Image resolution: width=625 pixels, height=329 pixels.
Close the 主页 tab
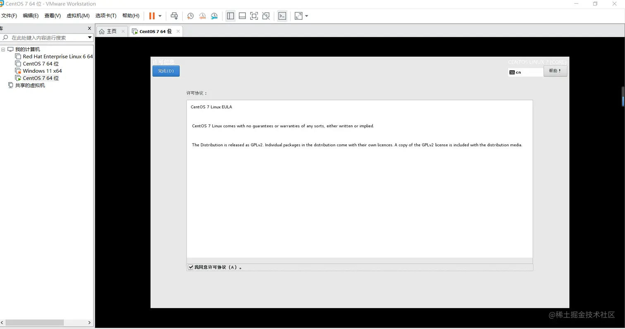point(123,31)
